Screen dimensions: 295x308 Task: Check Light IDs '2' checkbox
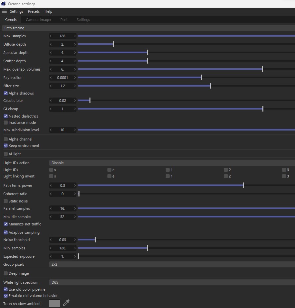tap(226, 170)
